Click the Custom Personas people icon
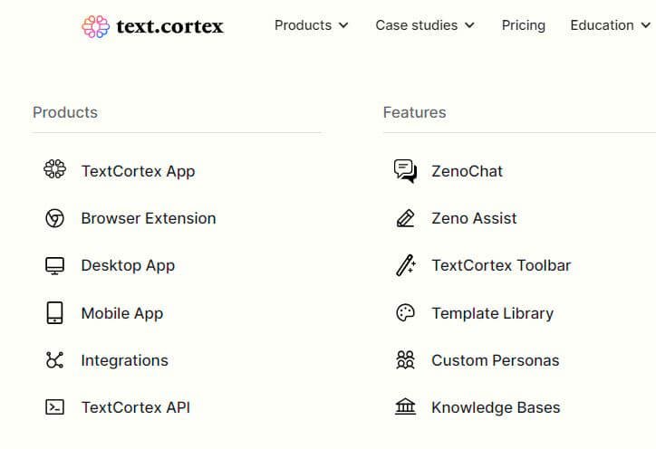 pyautogui.click(x=405, y=360)
